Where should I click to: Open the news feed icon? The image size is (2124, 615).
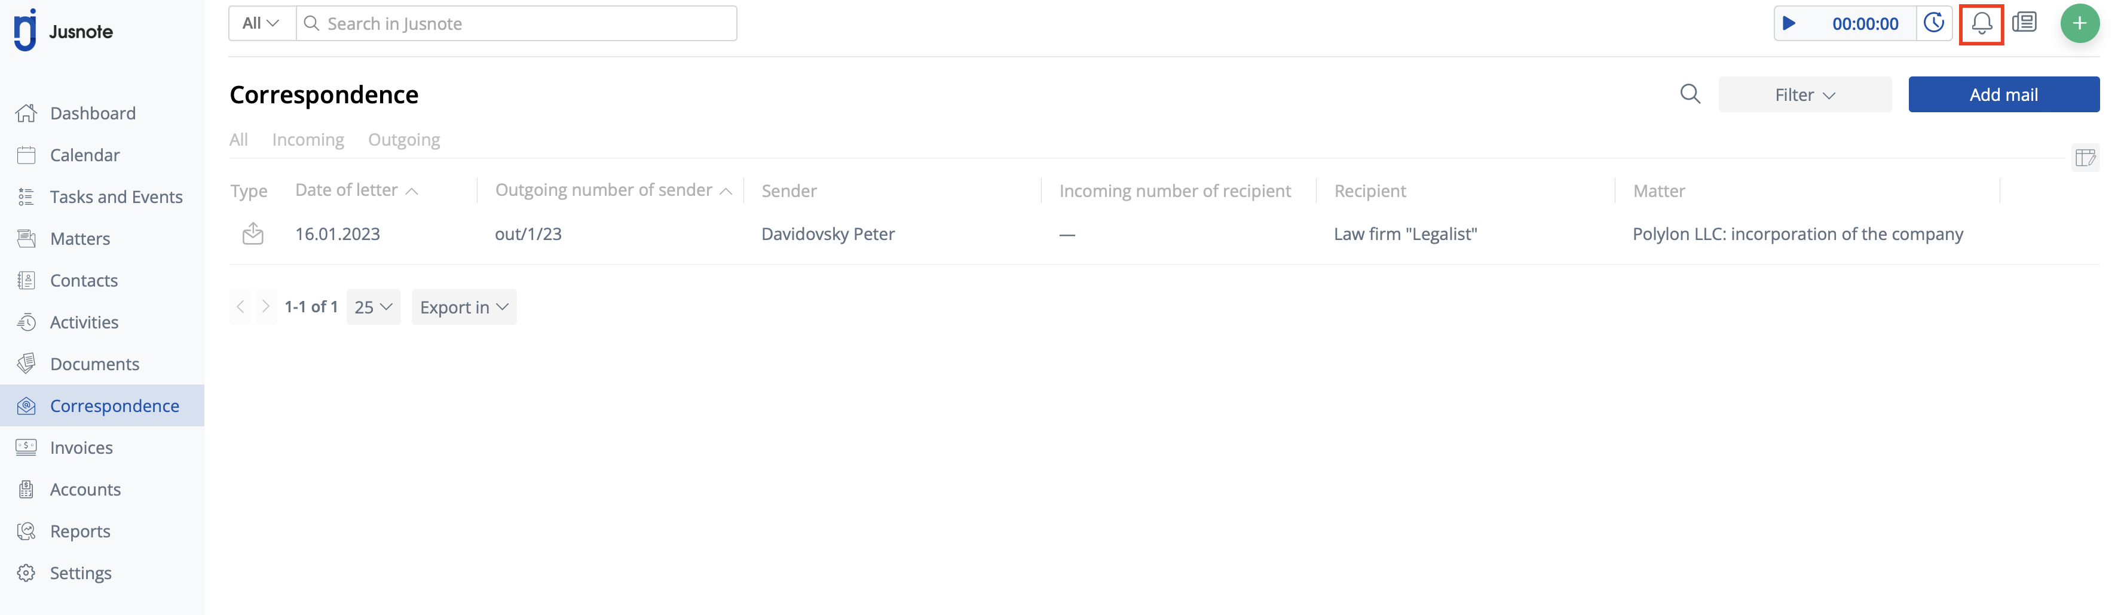(2024, 22)
